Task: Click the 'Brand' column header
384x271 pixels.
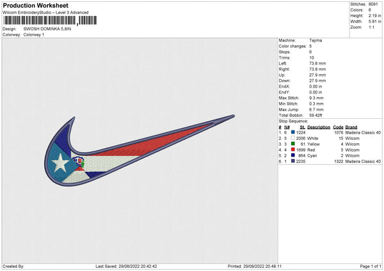Action: click(351, 127)
